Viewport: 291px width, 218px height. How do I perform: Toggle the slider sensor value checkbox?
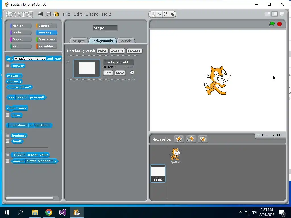tap(8, 155)
